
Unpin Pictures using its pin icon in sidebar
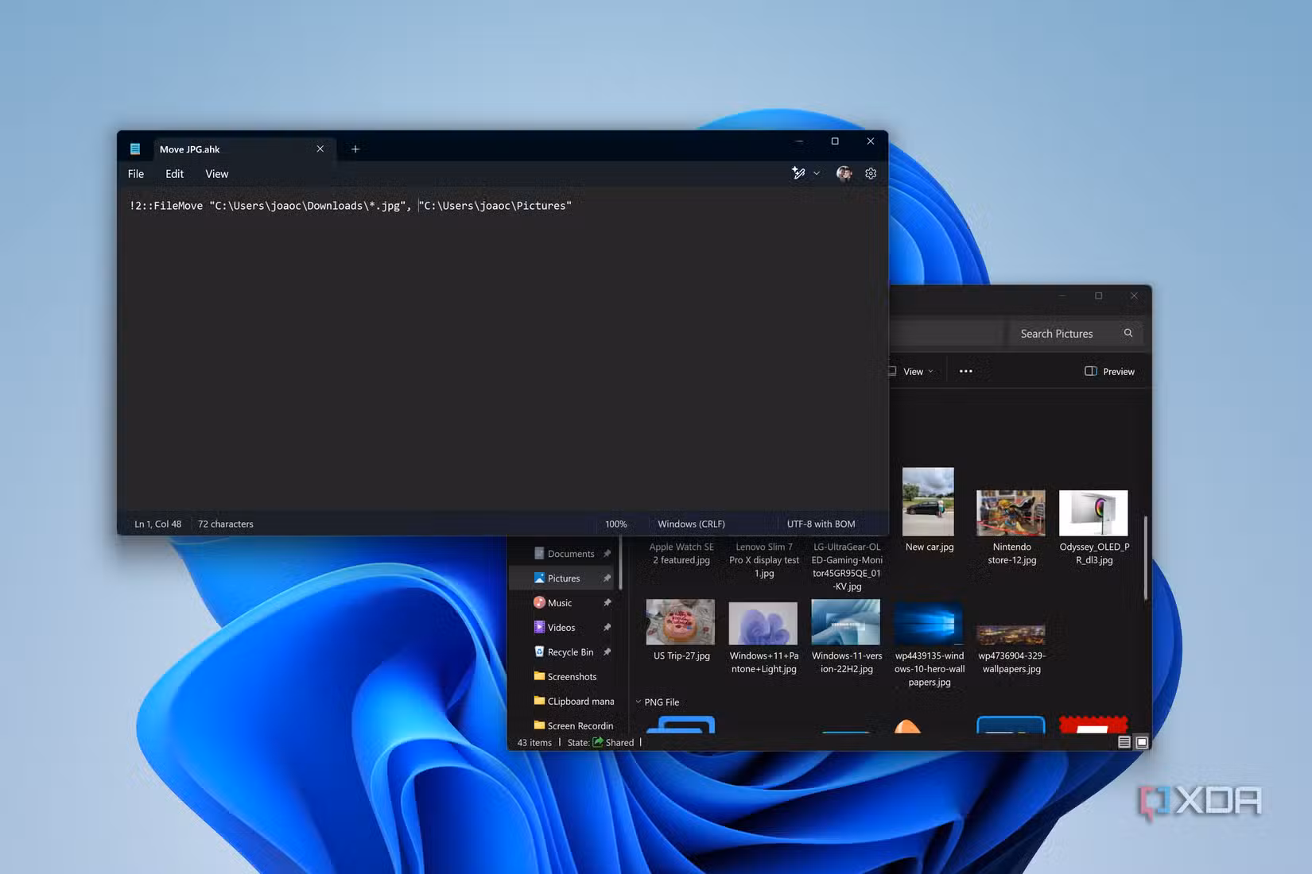pos(607,578)
